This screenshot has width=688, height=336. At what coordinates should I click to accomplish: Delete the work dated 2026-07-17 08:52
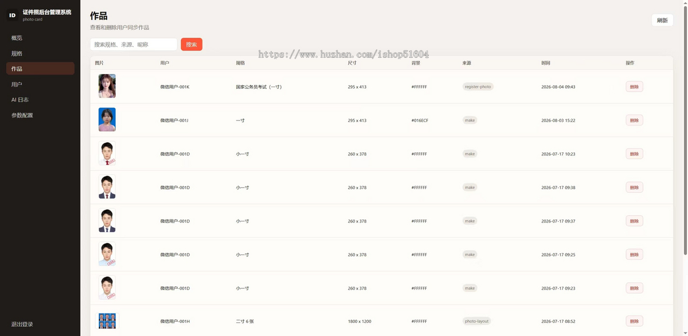pyautogui.click(x=634, y=321)
